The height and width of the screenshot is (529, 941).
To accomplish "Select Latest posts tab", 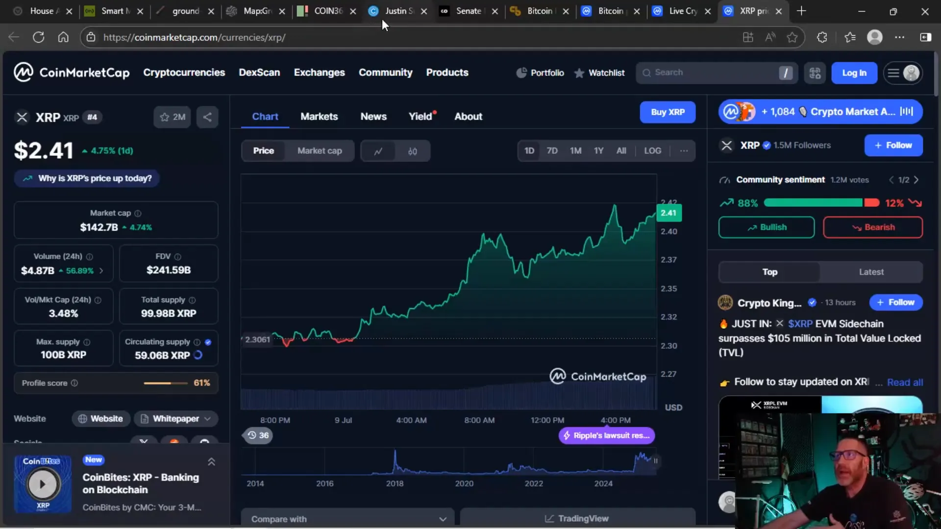I will (871, 272).
